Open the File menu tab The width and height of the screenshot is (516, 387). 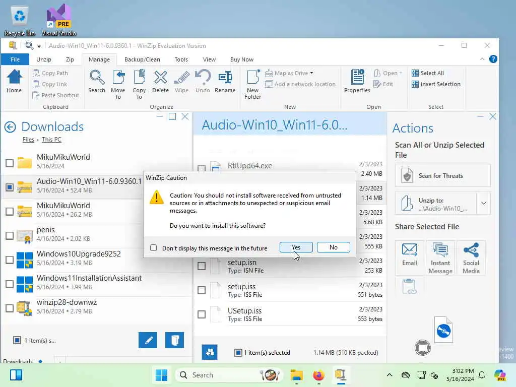pyautogui.click(x=15, y=59)
